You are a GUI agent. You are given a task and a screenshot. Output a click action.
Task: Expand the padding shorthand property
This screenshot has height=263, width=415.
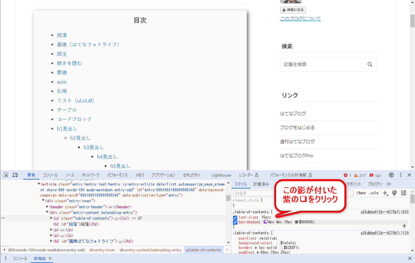click(x=259, y=253)
